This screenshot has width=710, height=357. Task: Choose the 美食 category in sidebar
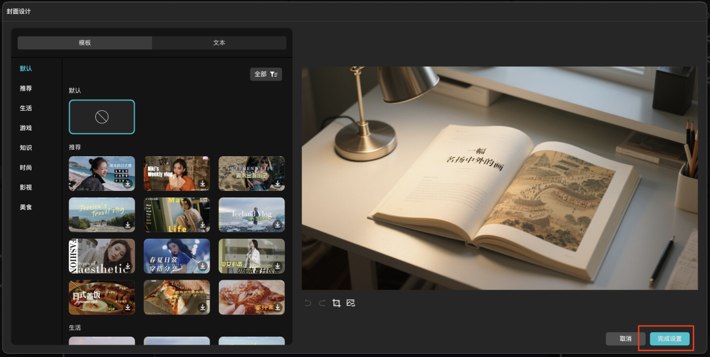26,207
